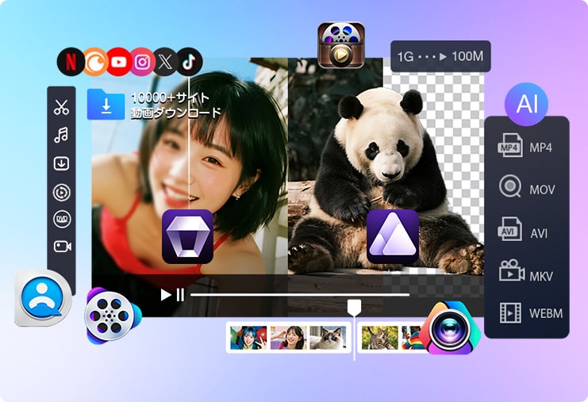Click the TikTok icon
Viewport: 588px width, 402px height.
(189, 61)
